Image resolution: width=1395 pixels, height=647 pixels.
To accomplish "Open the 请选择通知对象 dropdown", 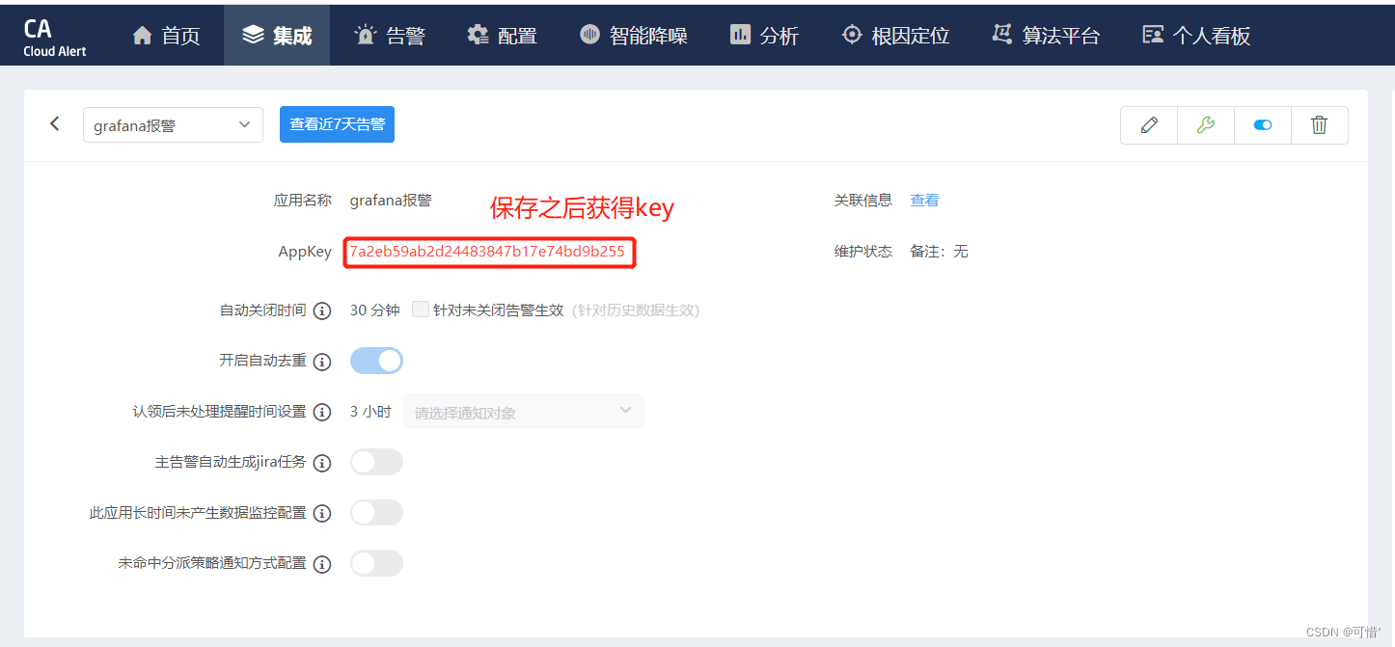I will (x=523, y=412).
